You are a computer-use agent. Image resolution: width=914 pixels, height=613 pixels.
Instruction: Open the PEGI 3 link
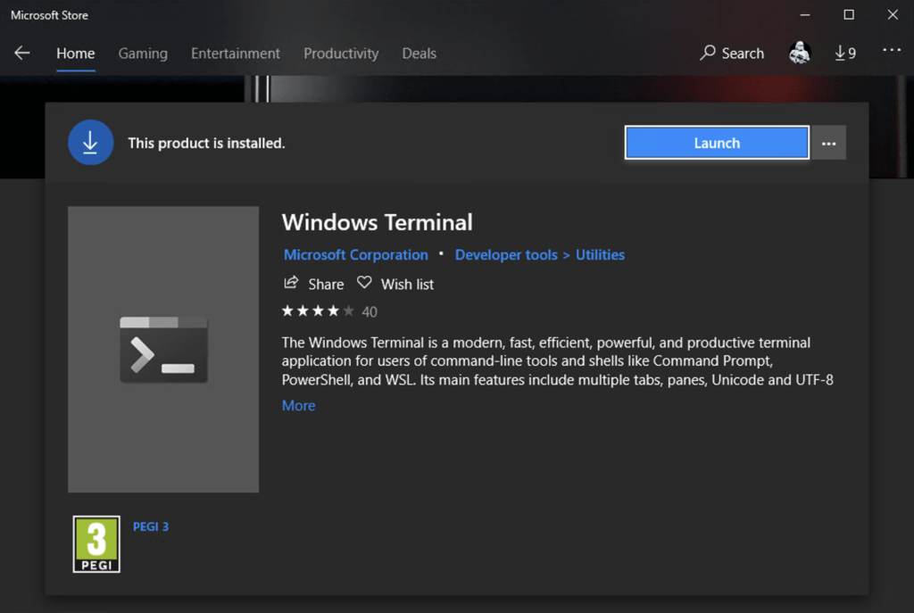(x=150, y=526)
